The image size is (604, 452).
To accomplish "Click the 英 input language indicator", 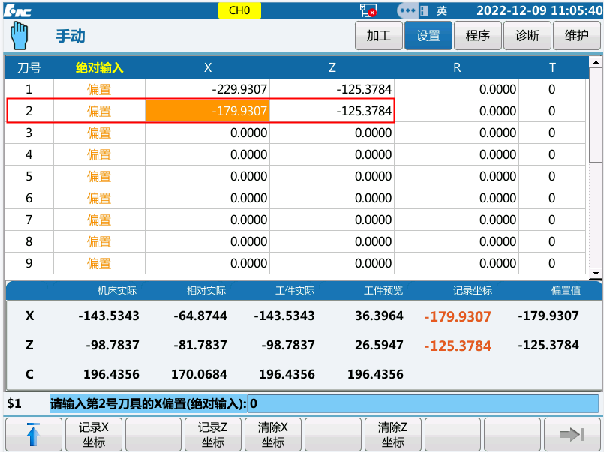I will (441, 10).
